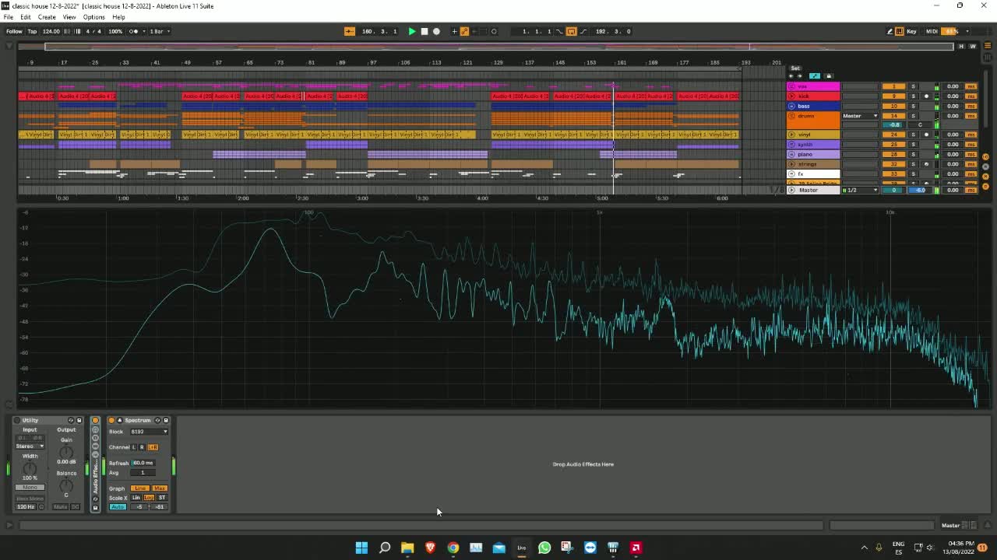Open the Options menu

[x=93, y=17]
